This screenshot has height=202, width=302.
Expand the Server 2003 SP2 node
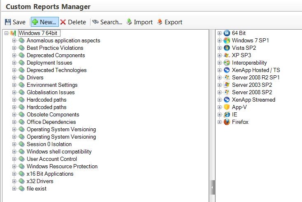point(219,85)
